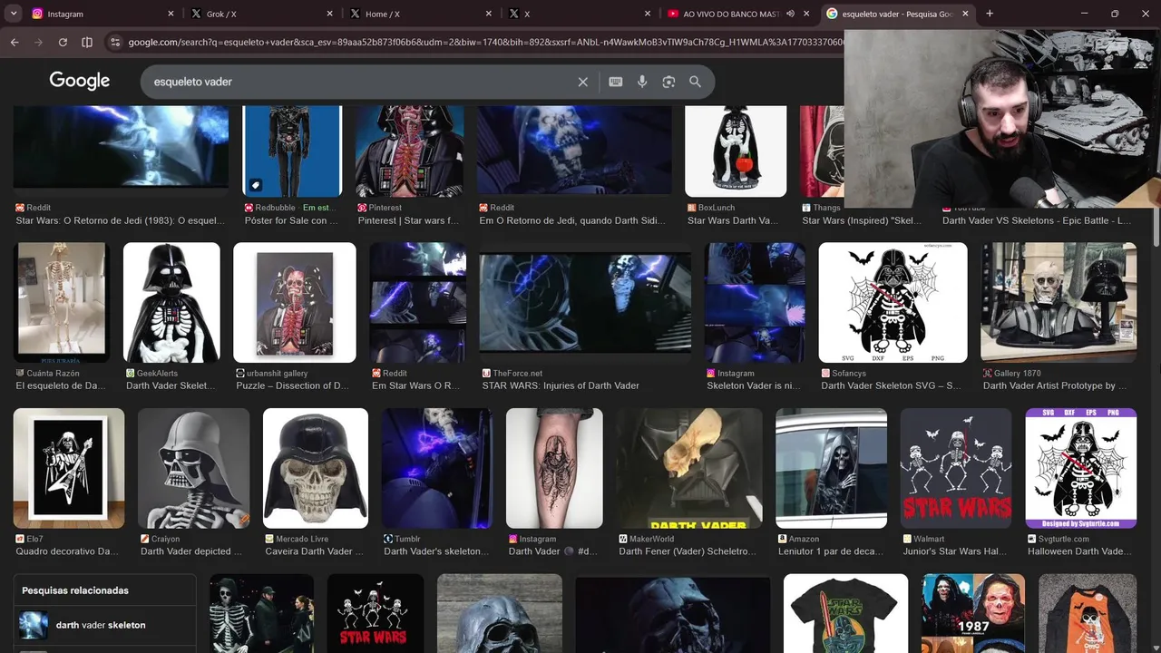Open Walmart Junior's Star Wars image

[956, 468]
